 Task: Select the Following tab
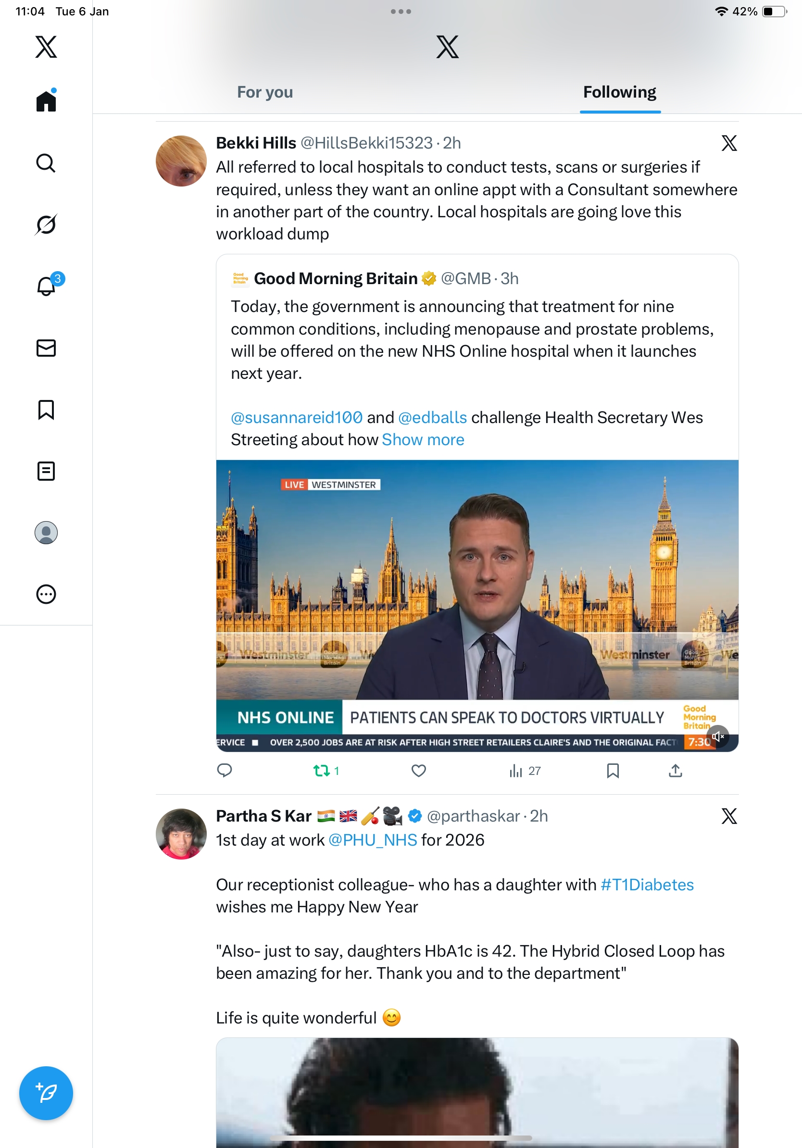pos(619,92)
